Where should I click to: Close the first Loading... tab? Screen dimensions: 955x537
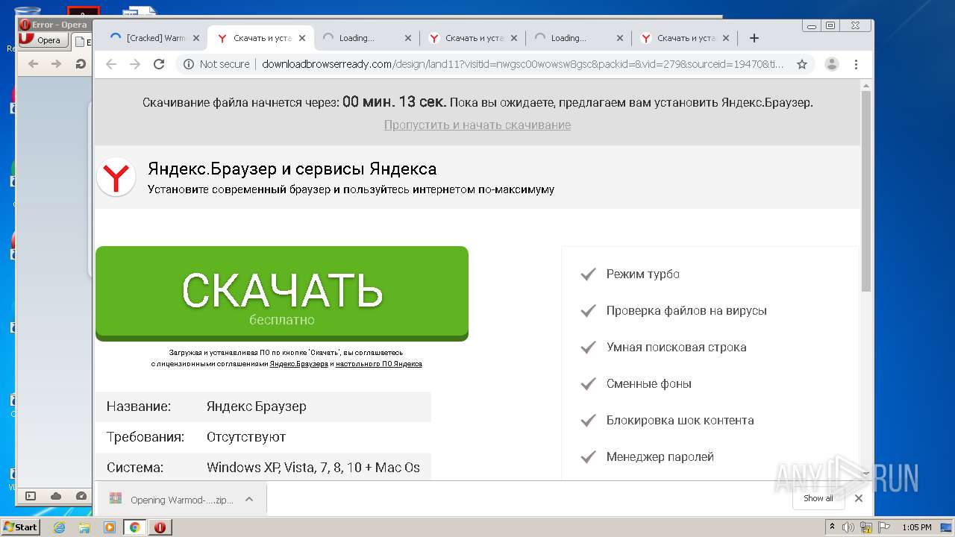(408, 38)
